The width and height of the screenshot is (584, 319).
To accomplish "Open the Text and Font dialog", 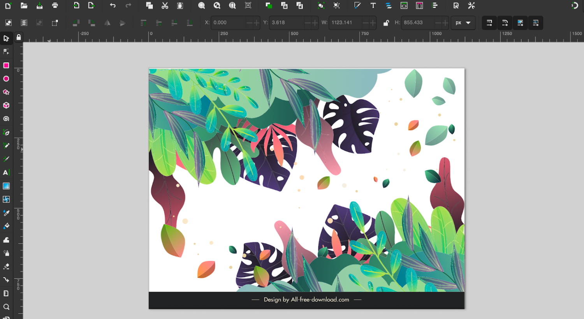I will tap(373, 5).
